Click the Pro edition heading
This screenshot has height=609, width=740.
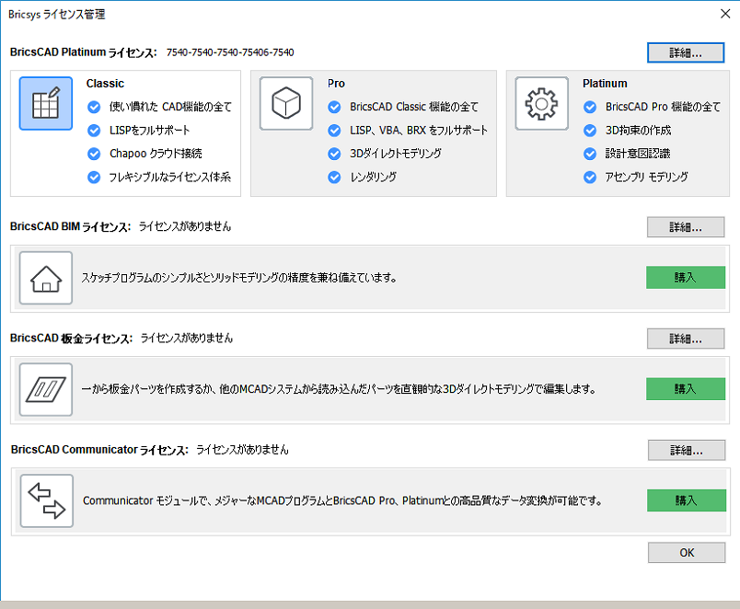[336, 84]
